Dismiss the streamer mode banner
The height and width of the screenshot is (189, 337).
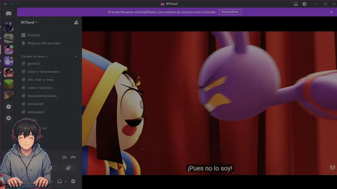click(331, 12)
